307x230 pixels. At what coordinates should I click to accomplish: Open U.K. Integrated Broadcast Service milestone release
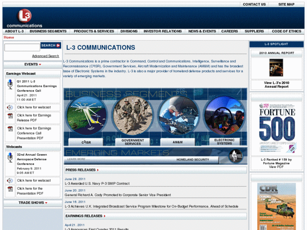click(x=151, y=206)
